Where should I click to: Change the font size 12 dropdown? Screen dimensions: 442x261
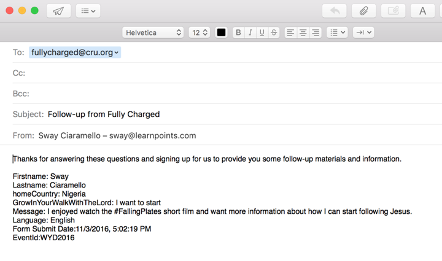click(x=199, y=32)
